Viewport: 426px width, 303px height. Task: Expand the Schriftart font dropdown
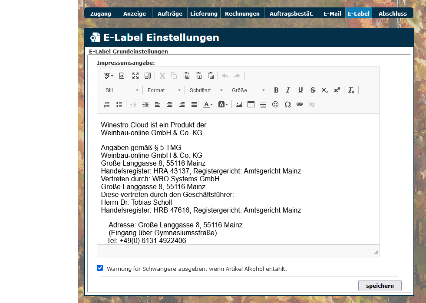(x=206, y=90)
